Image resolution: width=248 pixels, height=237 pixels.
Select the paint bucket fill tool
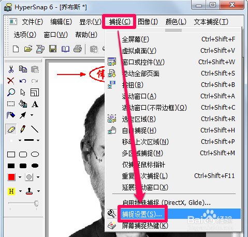coord(23,104)
